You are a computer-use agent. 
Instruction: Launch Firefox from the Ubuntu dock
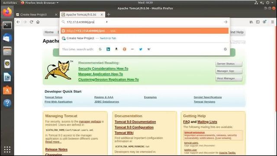point(7,12)
